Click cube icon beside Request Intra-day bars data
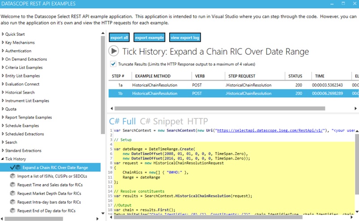Screen dimensions: 359x221 click(x=13, y=202)
